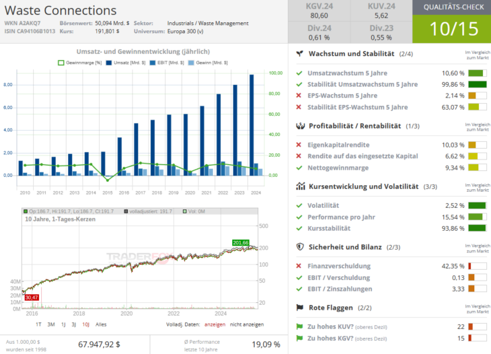This screenshot has height=354, width=491.
Task: Click the Universum value Europa 300 (v)
Action: (x=185, y=32)
